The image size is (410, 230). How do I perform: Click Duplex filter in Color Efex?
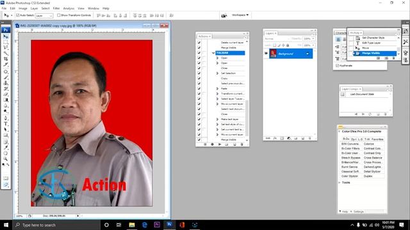[x=368, y=176]
